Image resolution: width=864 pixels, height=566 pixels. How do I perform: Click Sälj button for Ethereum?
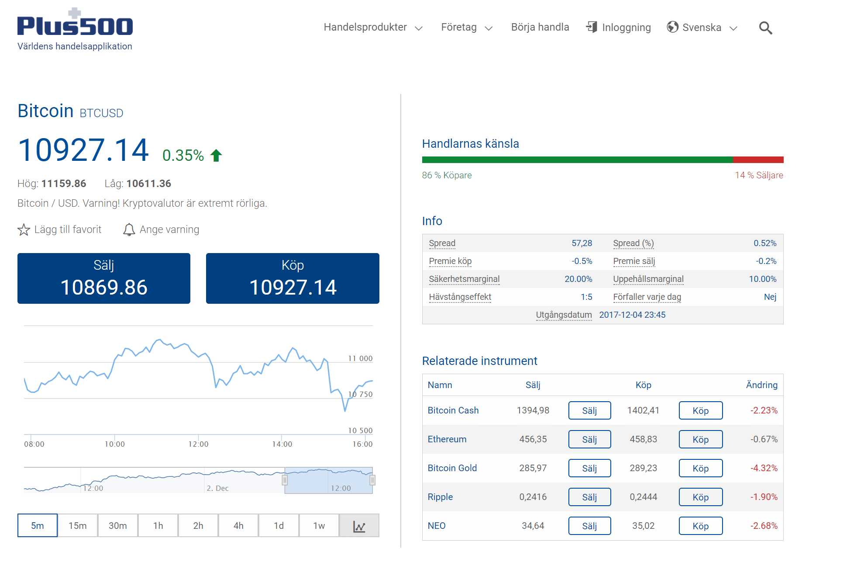[589, 439]
